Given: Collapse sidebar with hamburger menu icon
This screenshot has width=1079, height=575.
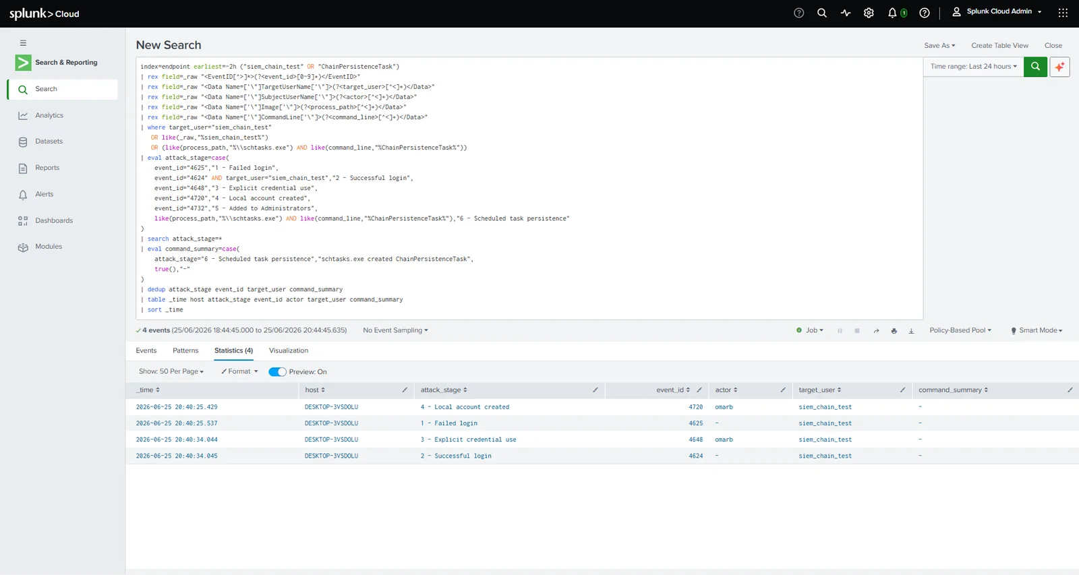Looking at the screenshot, I should (x=23, y=42).
